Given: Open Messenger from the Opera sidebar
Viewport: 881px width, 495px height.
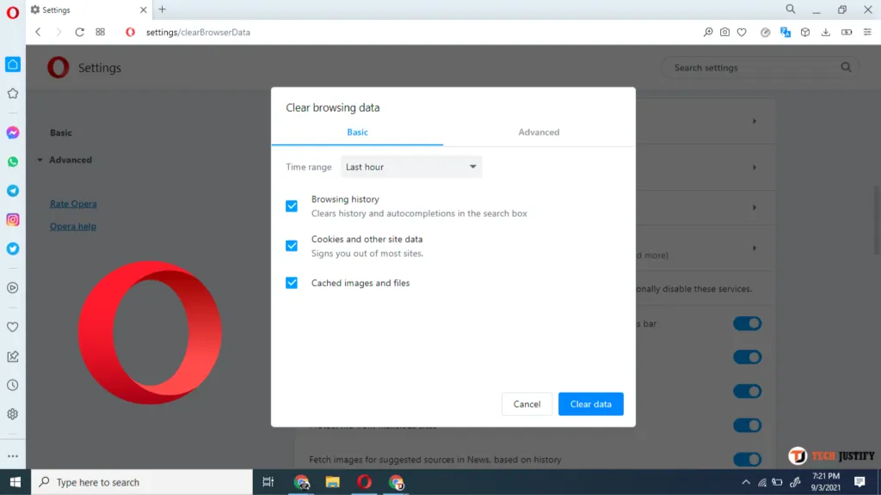Looking at the screenshot, I should click(x=13, y=133).
